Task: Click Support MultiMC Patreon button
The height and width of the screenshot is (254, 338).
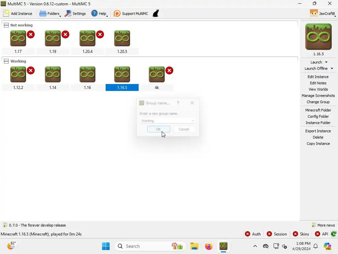Action: point(131,13)
